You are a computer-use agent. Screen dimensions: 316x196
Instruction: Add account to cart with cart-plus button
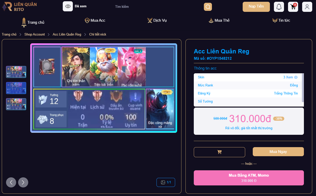click(x=219, y=152)
